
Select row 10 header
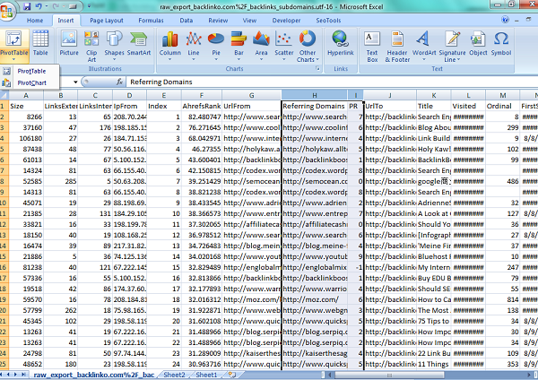click(4, 203)
